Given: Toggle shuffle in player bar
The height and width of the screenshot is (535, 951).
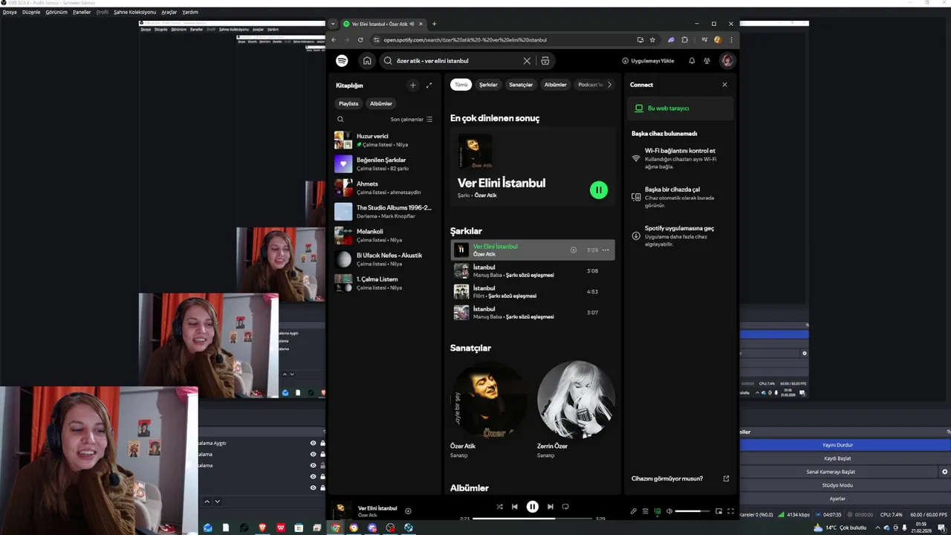Looking at the screenshot, I should point(499,507).
